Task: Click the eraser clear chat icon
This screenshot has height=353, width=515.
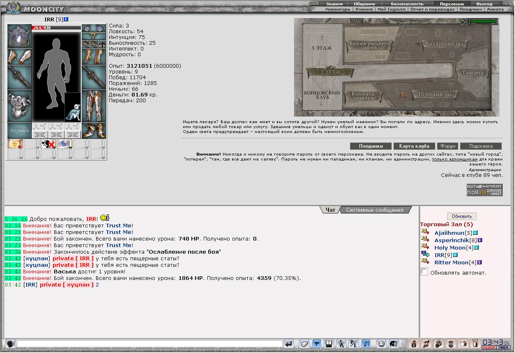Action: pyautogui.click(x=304, y=344)
